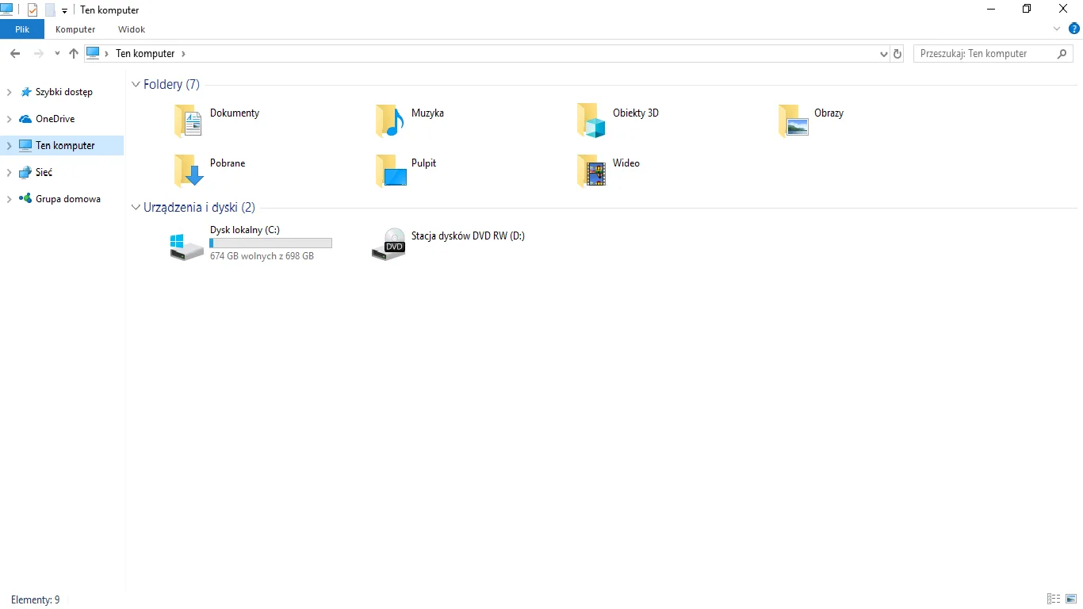Click the Wideo folder icon
The height and width of the screenshot is (609, 1083).
click(x=591, y=170)
